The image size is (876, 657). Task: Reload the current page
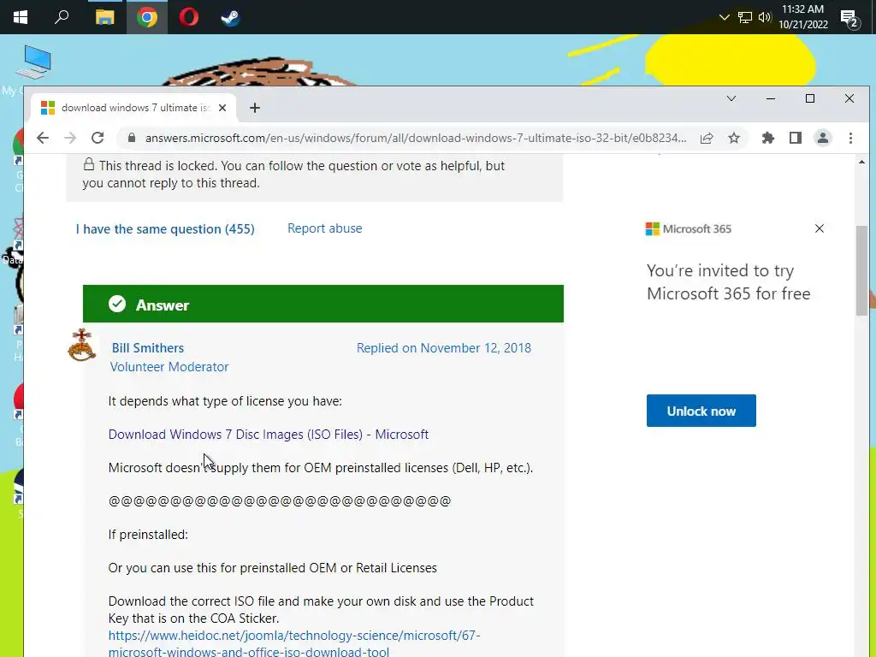coord(98,138)
